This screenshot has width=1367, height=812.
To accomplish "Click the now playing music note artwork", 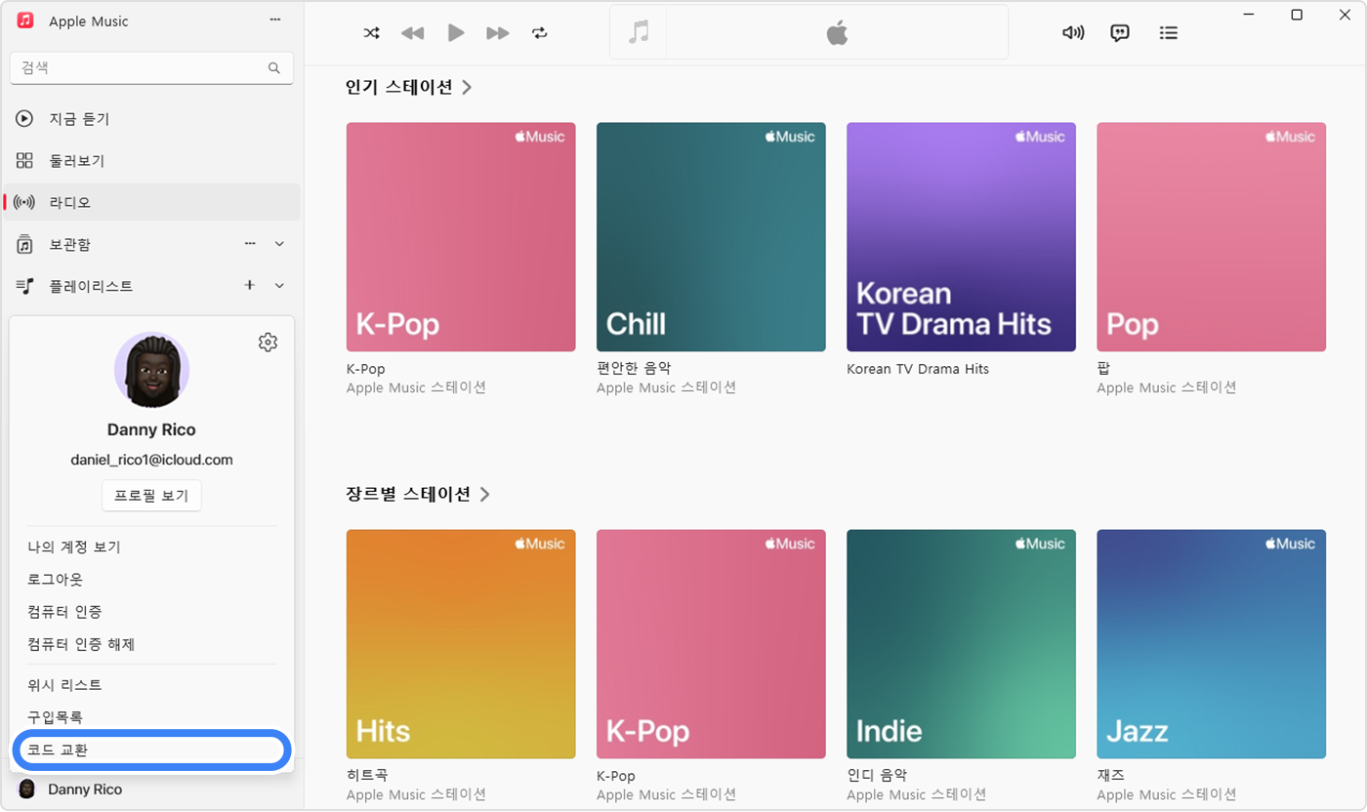I will [639, 32].
